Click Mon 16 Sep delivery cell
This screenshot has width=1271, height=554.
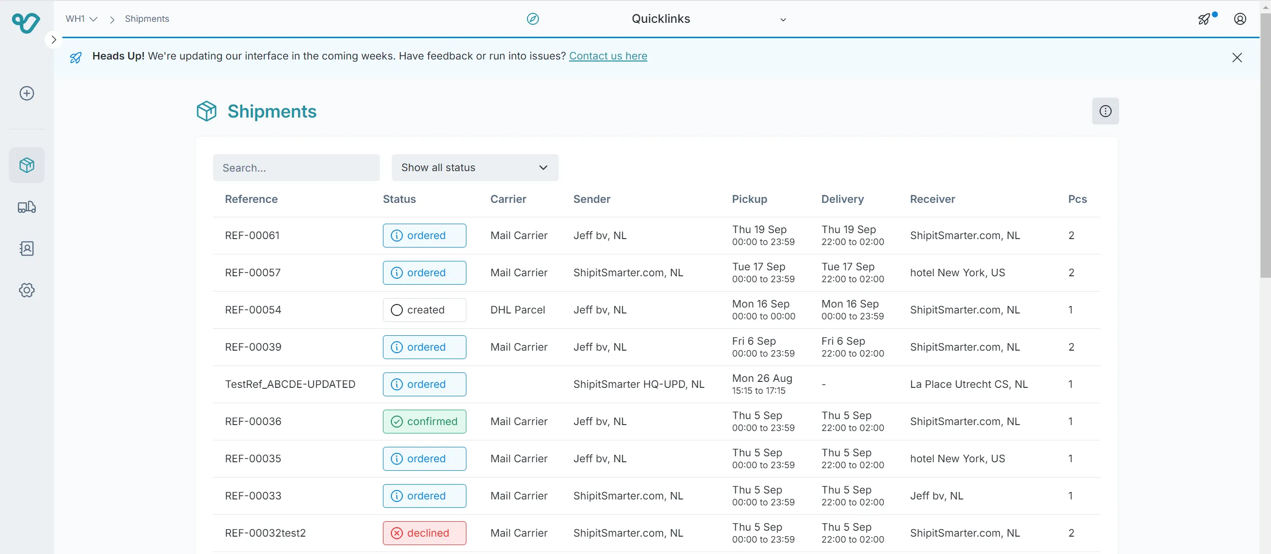pyautogui.click(x=852, y=310)
